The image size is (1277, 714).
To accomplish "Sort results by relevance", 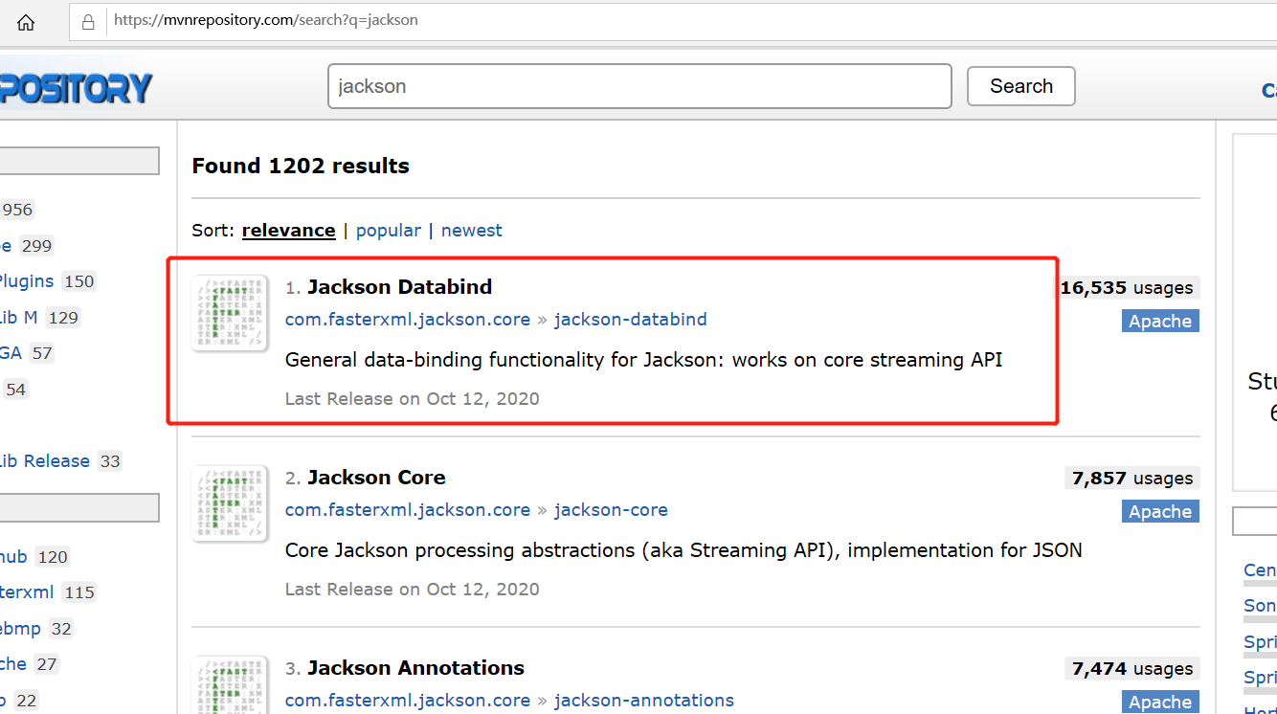I will [288, 231].
